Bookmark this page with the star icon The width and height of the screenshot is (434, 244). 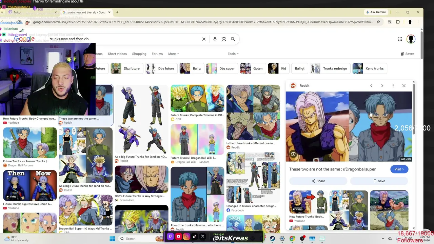[x=378, y=22]
